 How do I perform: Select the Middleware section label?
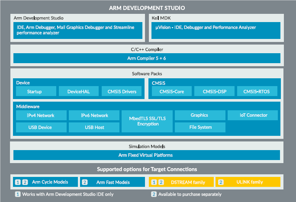pyautogui.click(x=28, y=106)
